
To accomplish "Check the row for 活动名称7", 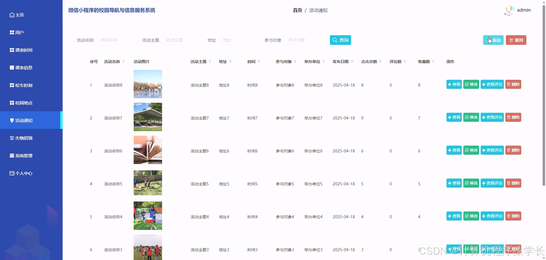I will (78, 118).
